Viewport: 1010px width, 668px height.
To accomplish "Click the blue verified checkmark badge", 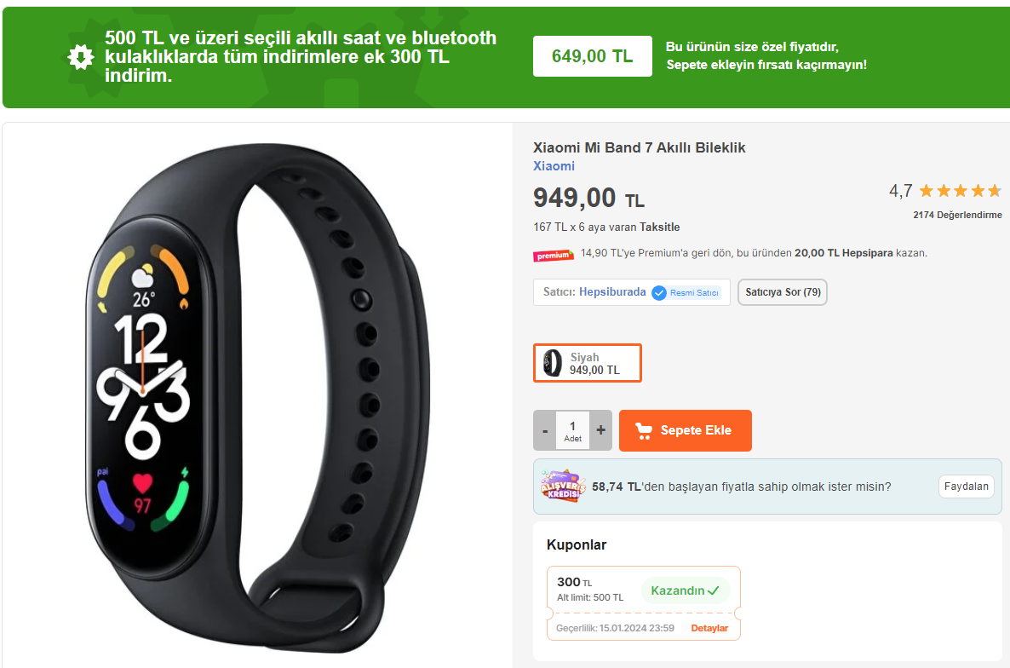I will (659, 293).
